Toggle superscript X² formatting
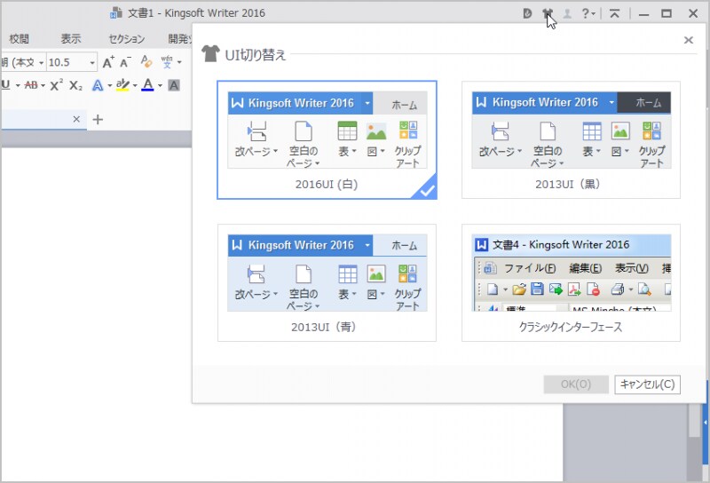The image size is (710, 483). [x=57, y=84]
